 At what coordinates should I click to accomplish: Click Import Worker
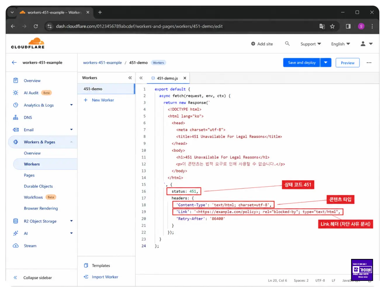tap(101, 277)
